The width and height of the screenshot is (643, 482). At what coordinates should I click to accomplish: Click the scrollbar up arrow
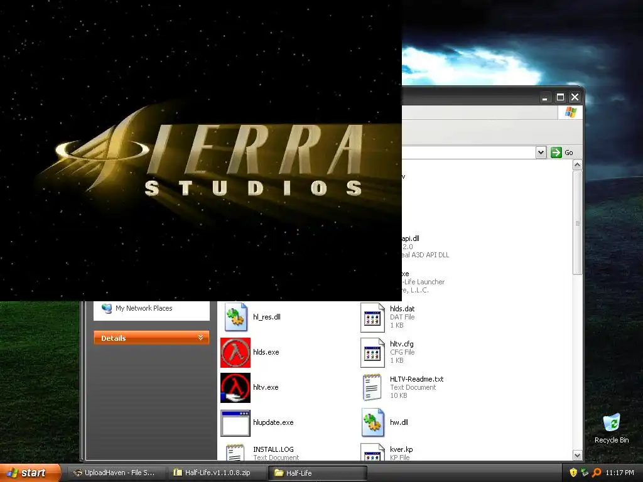(x=578, y=165)
